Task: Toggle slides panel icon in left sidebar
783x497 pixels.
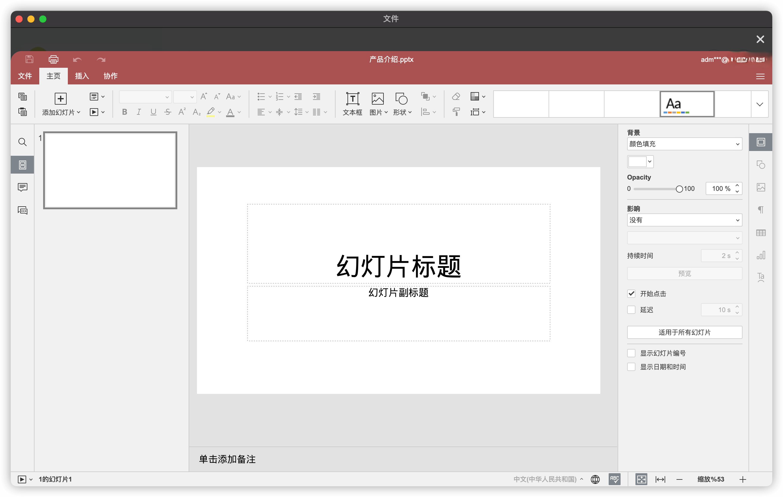Action: click(x=22, y=165)
